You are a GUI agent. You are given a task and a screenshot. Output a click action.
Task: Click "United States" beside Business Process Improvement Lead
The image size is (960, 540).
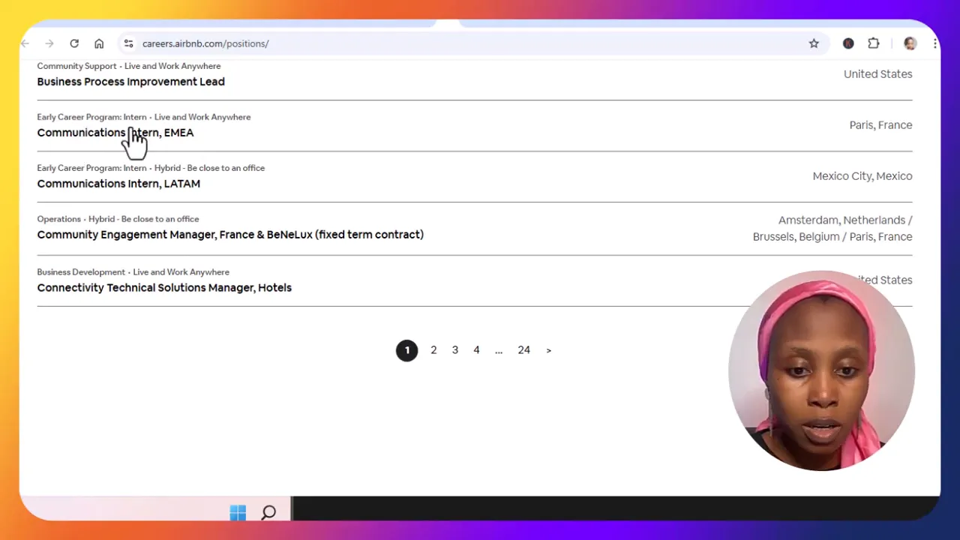pyautogui.click(x=877, y=74)
